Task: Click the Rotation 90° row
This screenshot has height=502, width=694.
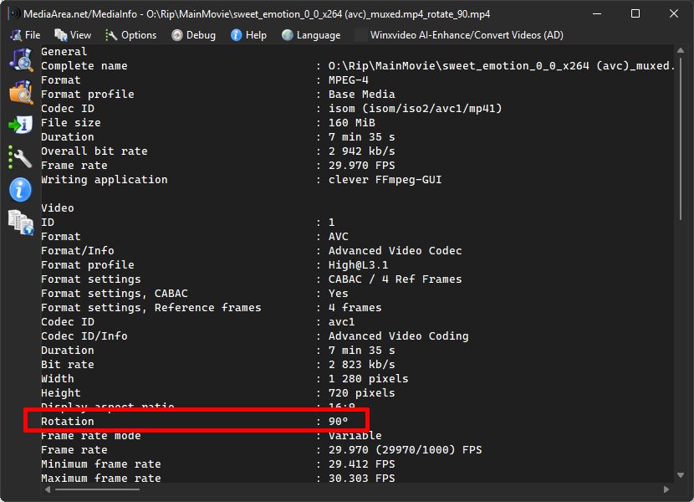Action: coord(196,421)
